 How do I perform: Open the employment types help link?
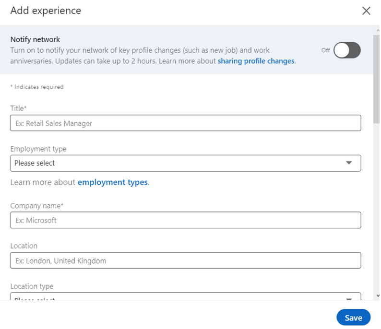click(x=113, y=182)
